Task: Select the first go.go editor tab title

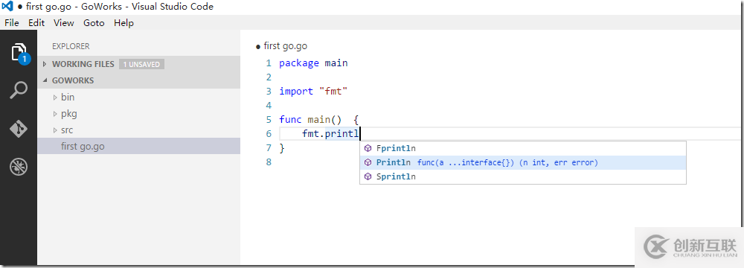Action: (285, 46)
